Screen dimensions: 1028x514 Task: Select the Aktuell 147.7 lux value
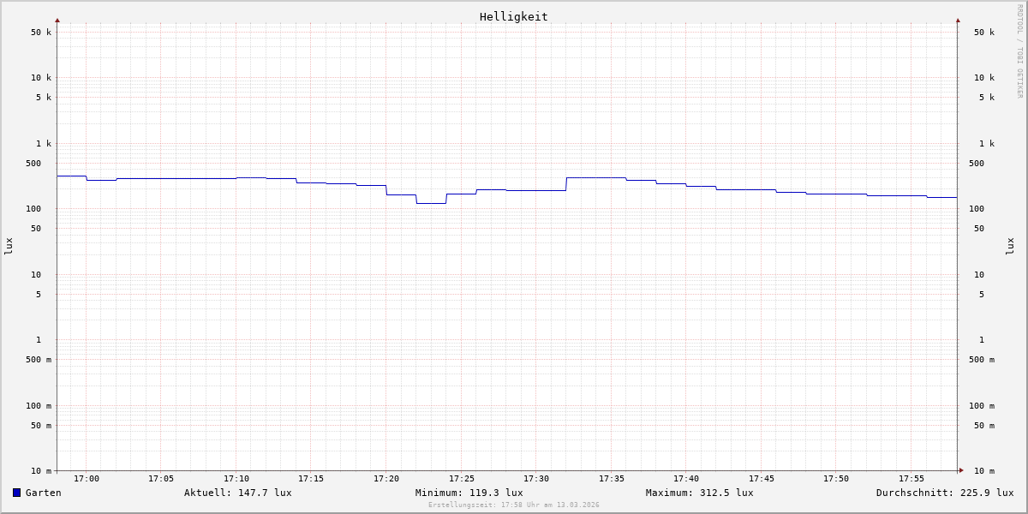237,493
